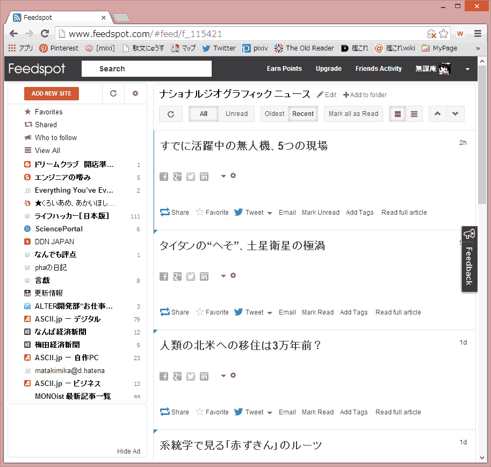
Task: Mark all as Read
Action: [353, 114]
